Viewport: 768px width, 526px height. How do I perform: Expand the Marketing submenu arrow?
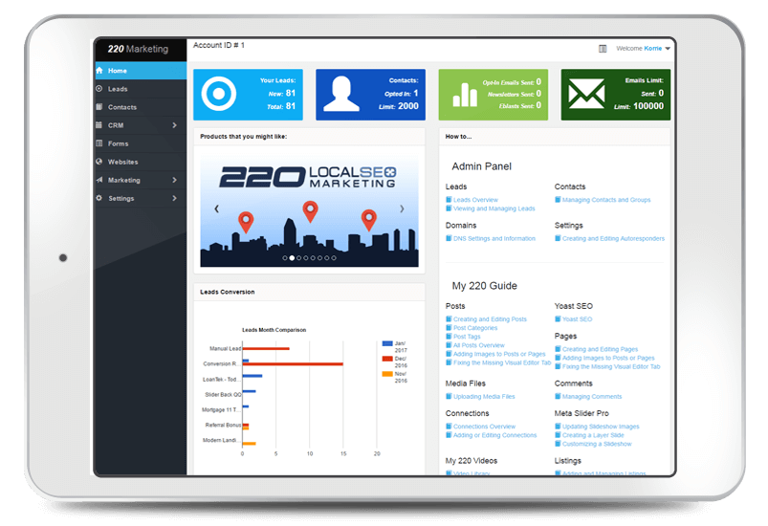click(174, 180)
